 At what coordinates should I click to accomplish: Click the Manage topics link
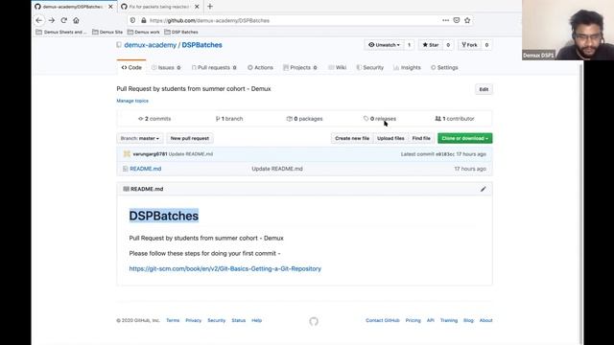[132, 101]
